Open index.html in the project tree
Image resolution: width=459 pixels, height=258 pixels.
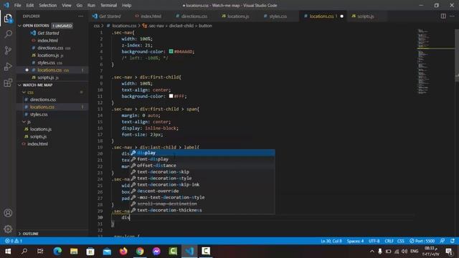[x=37, y=144]
